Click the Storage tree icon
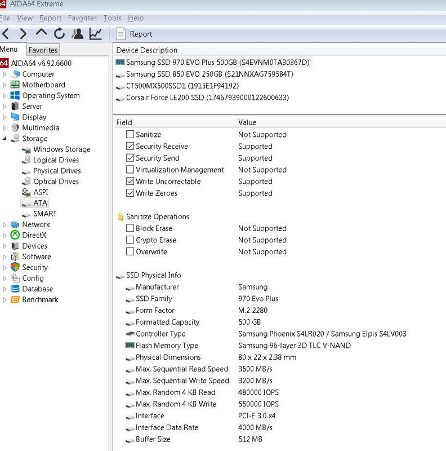Screen dimensions: 446x451 click(x=16, y=138)
